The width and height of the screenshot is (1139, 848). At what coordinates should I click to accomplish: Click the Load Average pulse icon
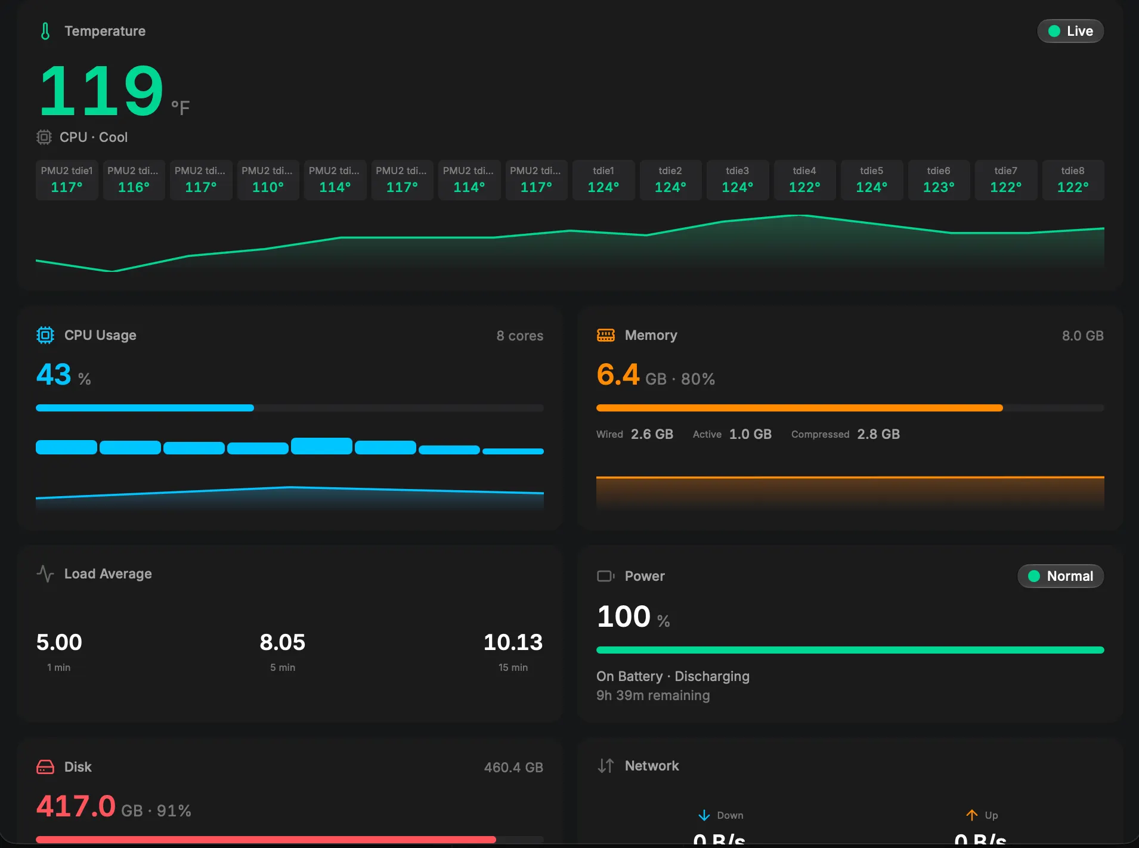[45, 574]
